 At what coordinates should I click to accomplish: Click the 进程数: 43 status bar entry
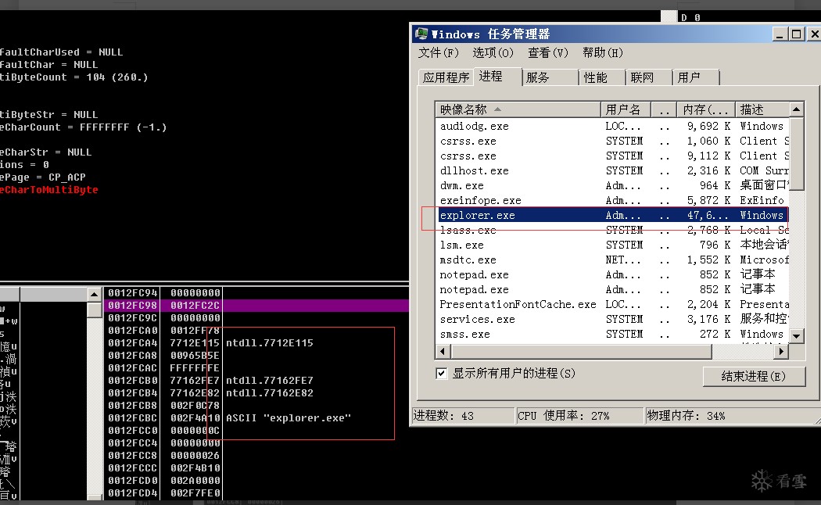point(463,416)
